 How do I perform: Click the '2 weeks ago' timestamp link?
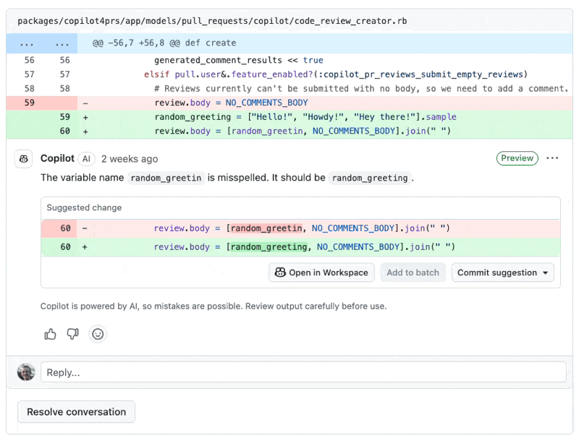click(130, 159)
